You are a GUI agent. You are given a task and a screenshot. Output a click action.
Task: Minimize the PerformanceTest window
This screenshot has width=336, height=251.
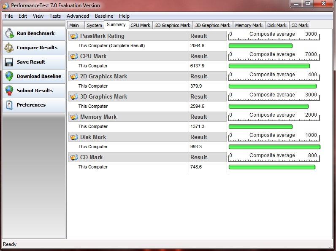point(296,4)
